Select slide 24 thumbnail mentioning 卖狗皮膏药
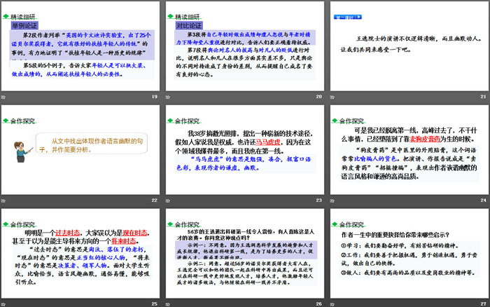Viewport: 490px width, 307px height. [409, 150]
